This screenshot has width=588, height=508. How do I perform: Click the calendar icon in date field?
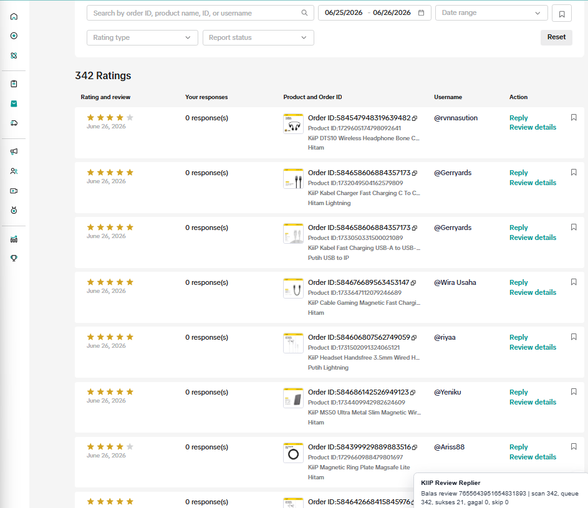coord(421,12)
